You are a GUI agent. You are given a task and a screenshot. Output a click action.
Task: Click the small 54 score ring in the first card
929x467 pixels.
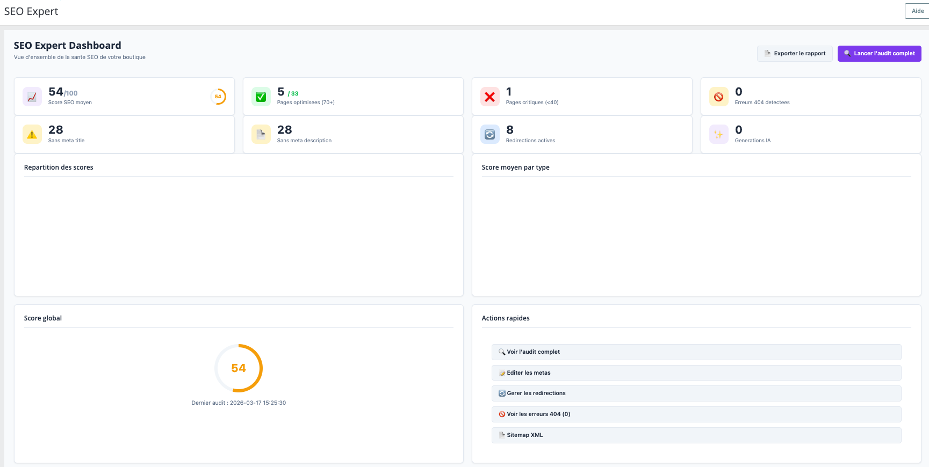218,97
